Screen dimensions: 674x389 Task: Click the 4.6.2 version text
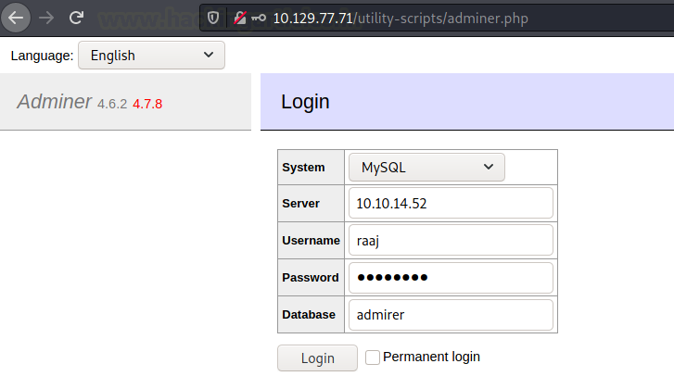pos(112,104)
